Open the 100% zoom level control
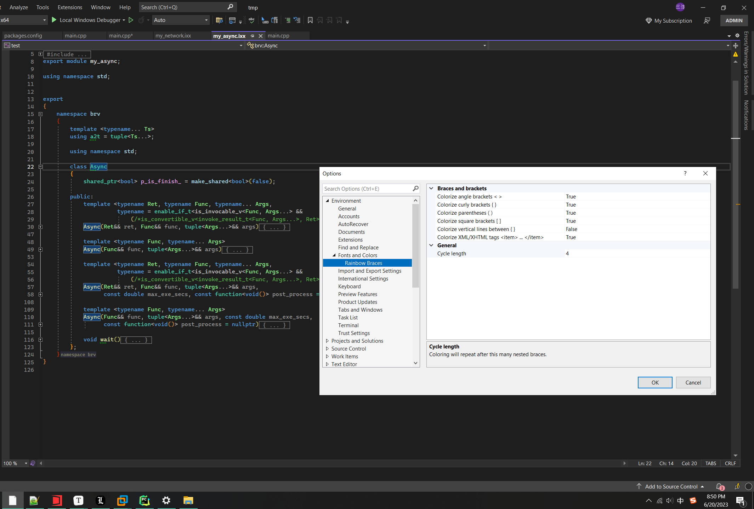754x509 pixels. click(x=15, y=463)
